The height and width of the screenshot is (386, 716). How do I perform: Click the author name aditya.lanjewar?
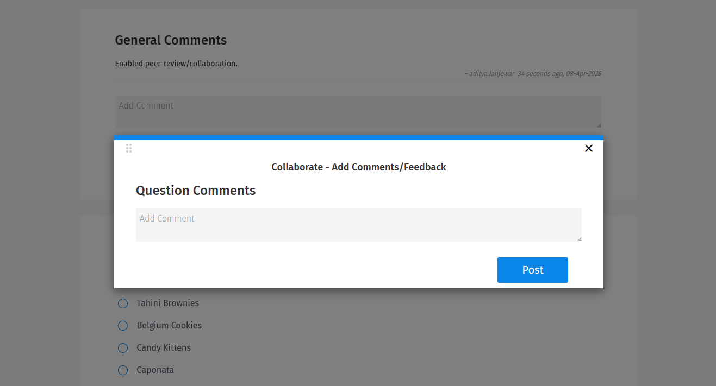[491, 74]
